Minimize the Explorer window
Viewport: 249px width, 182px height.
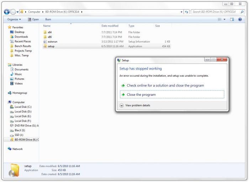[x=226, y=4]
